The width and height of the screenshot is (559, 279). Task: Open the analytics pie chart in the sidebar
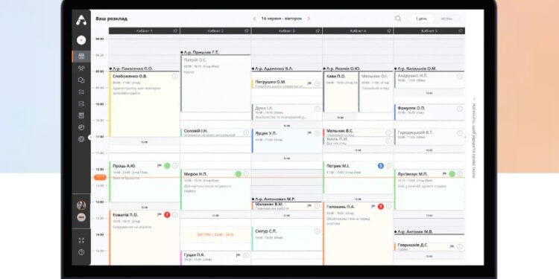click(81, 127)
